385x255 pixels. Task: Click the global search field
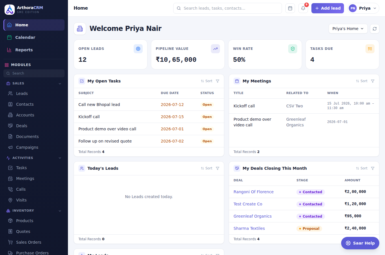point(228,8)
